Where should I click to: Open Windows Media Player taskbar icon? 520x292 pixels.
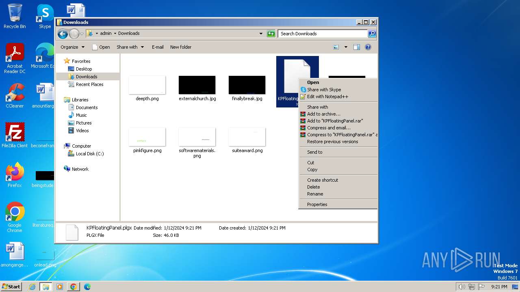tap(60, 287)
